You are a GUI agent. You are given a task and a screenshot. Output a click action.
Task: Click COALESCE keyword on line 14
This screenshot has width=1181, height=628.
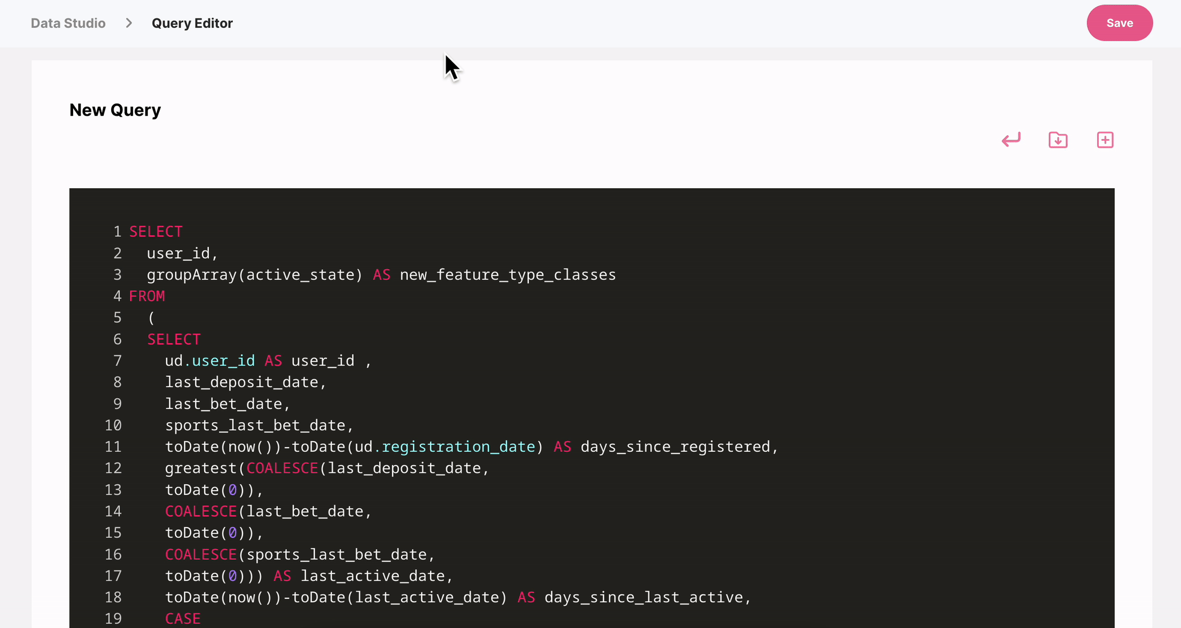(201, 511)
